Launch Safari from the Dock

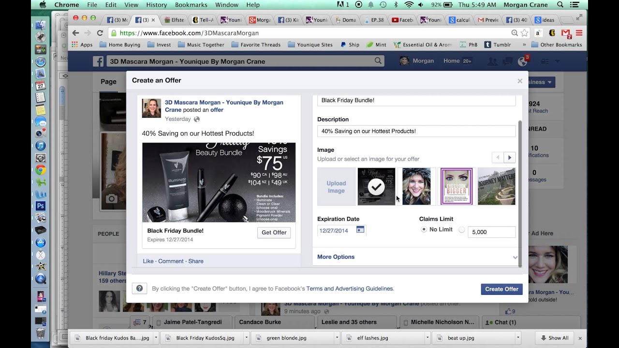coord(41,61)
